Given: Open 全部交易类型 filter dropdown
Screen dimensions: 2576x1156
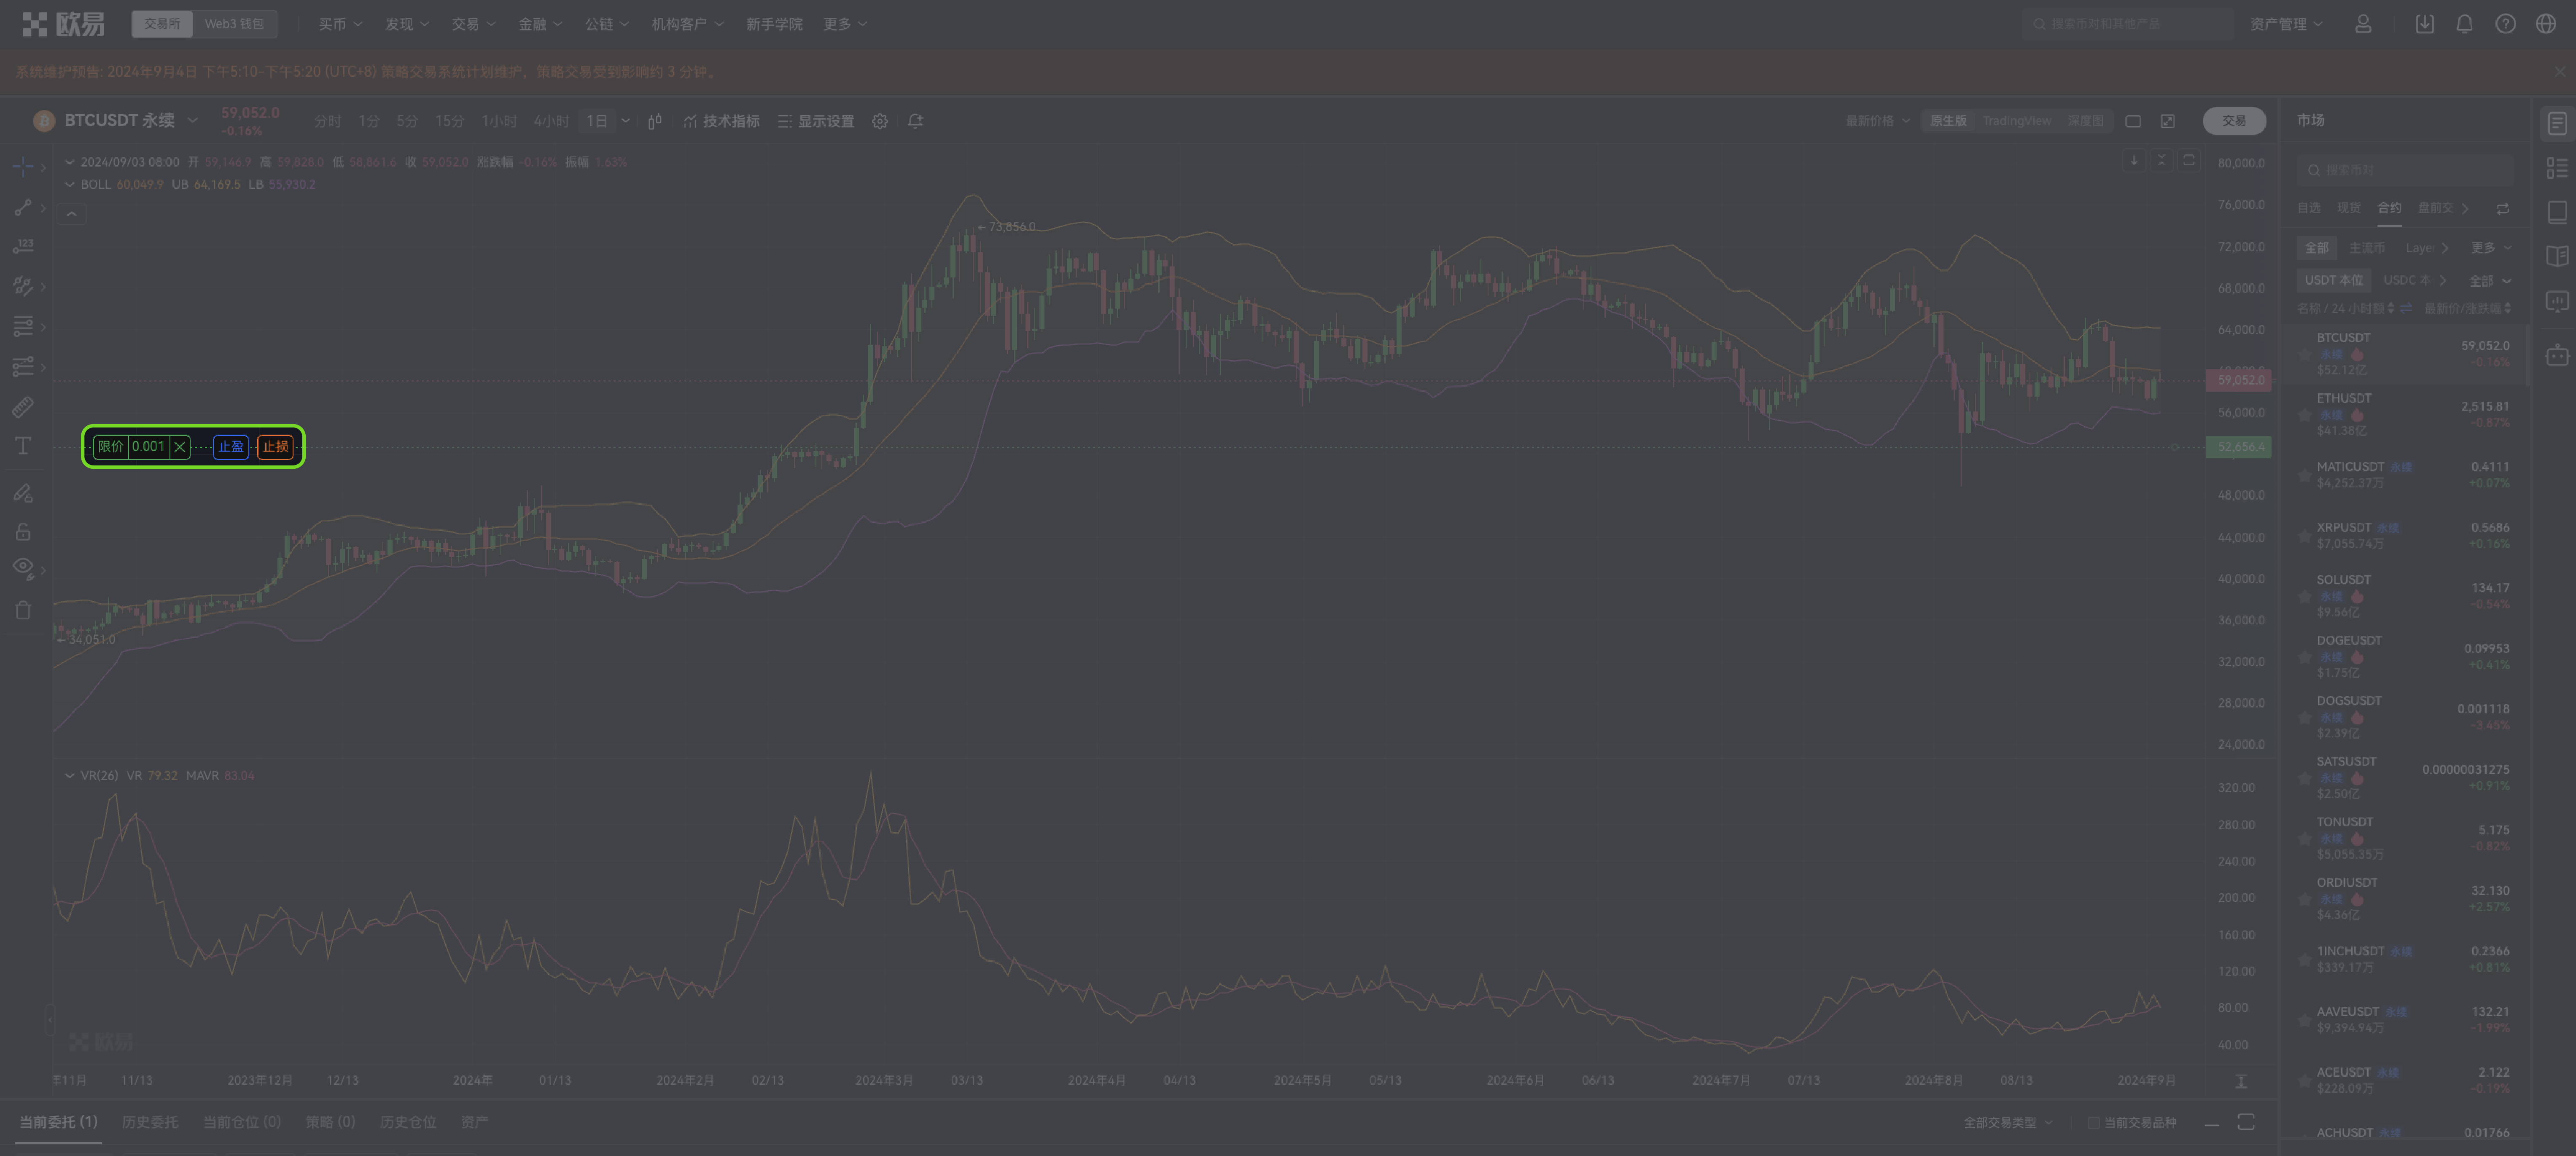Looking at the screenshot, I should click(x=2007, y=1123).
